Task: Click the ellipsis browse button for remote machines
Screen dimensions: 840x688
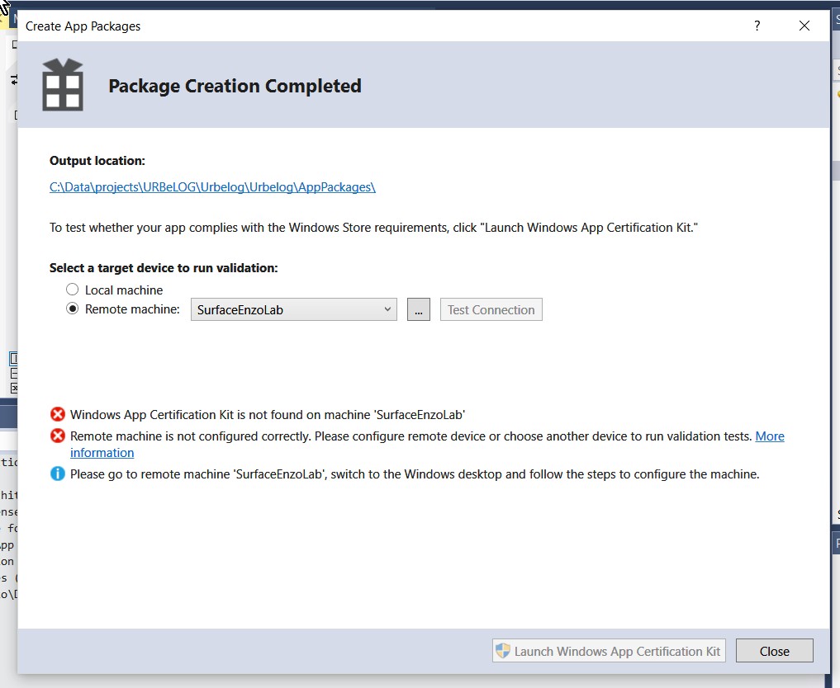Action: (x=419, y=310)
